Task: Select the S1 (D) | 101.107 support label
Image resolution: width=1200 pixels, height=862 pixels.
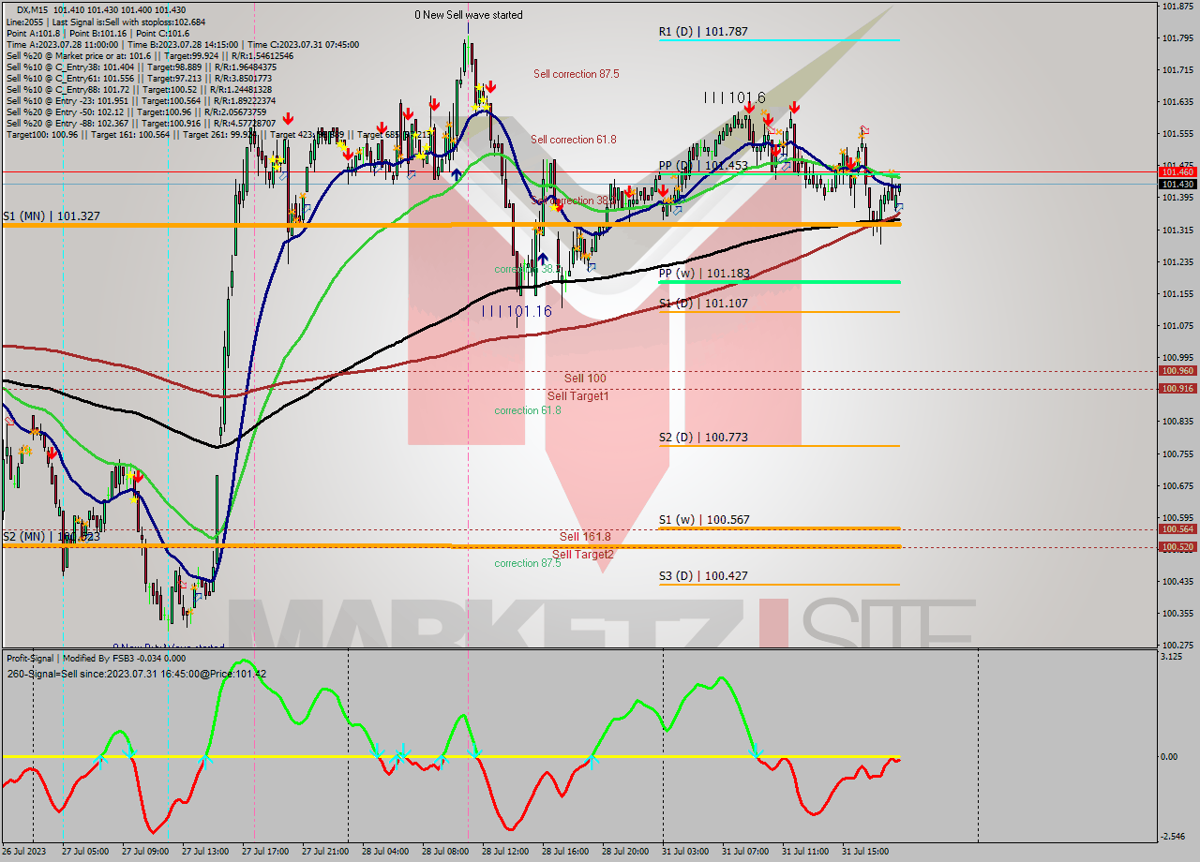Action: tap(702, 303)
